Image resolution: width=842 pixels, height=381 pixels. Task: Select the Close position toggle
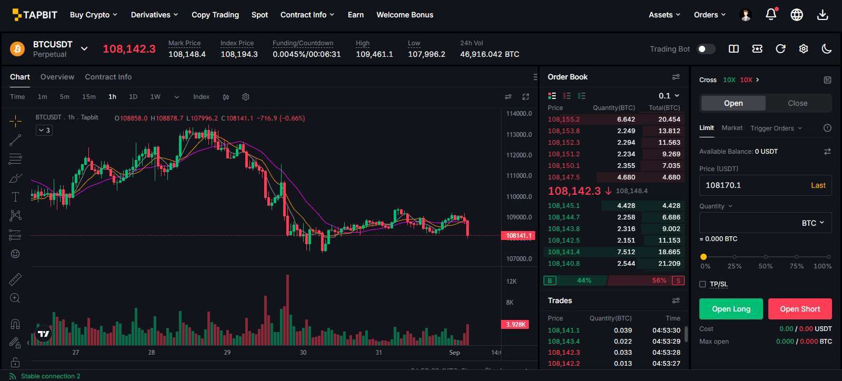[798, 103]
